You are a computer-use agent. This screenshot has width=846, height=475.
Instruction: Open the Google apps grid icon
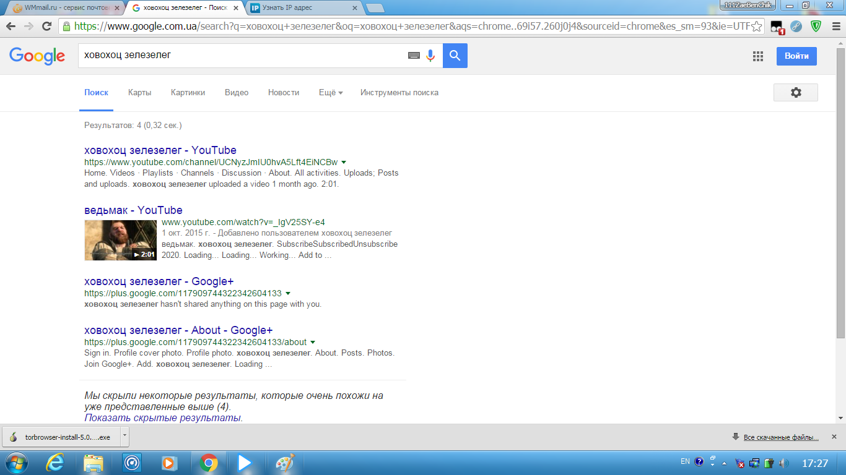pyautogui.click(x=758, y=56)
